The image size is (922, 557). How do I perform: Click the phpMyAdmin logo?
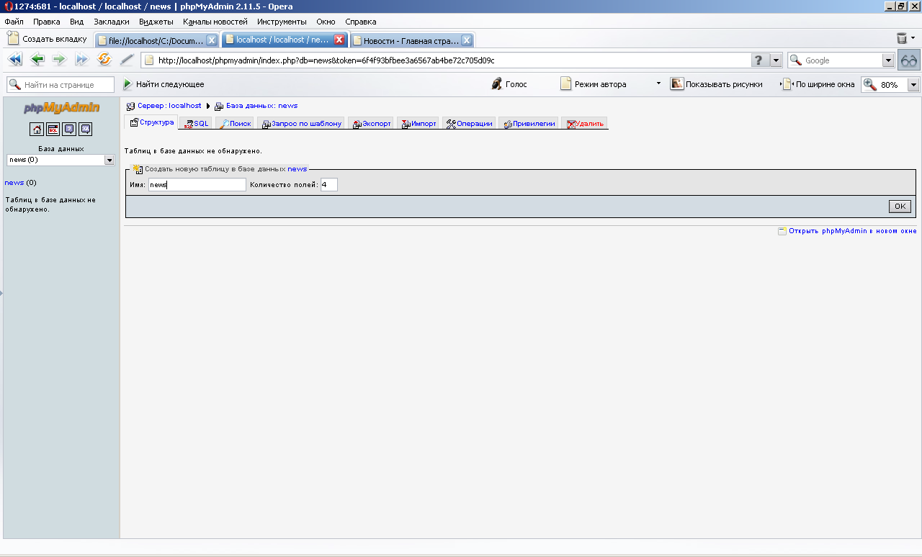point(61,108)
